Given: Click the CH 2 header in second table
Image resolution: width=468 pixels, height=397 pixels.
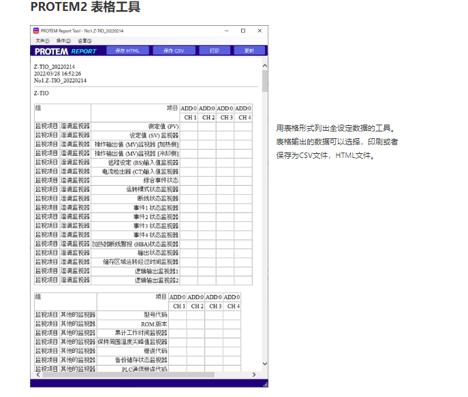Looking at the screenshot, I should 197,306.
